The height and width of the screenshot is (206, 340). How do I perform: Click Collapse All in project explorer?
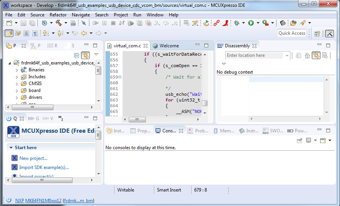coord(76,55)
